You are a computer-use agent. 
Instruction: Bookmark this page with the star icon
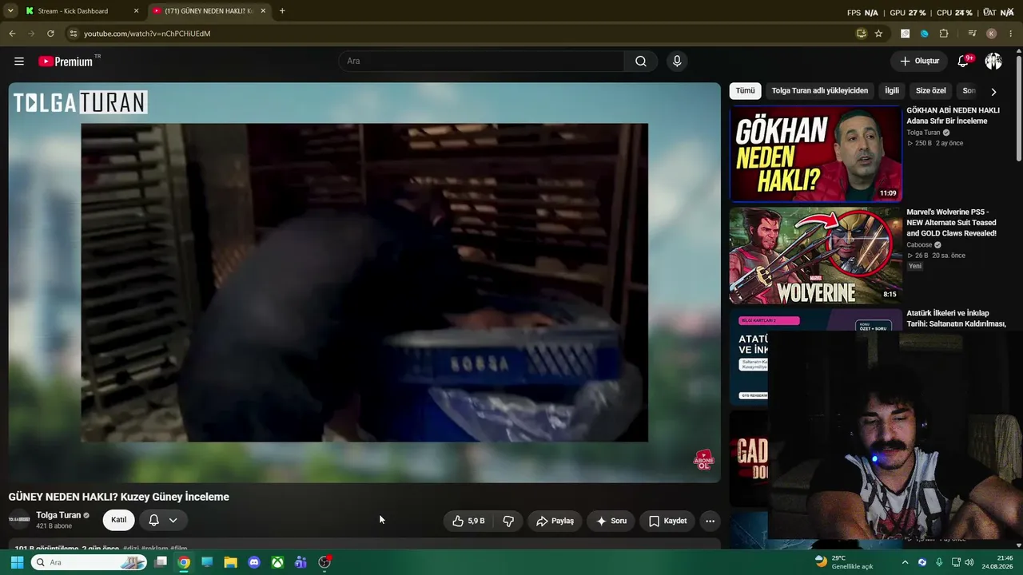[x=878, y=34]
